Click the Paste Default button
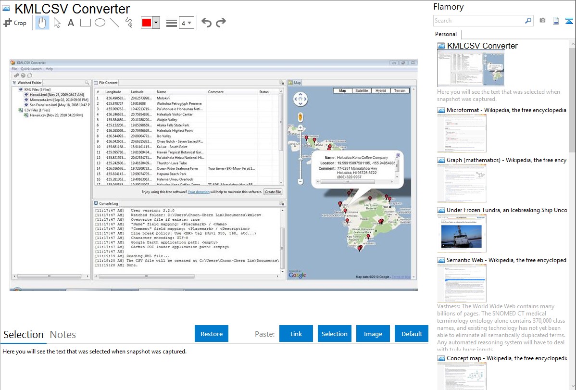This screenshot has width=576, height=390. (412, 334)
